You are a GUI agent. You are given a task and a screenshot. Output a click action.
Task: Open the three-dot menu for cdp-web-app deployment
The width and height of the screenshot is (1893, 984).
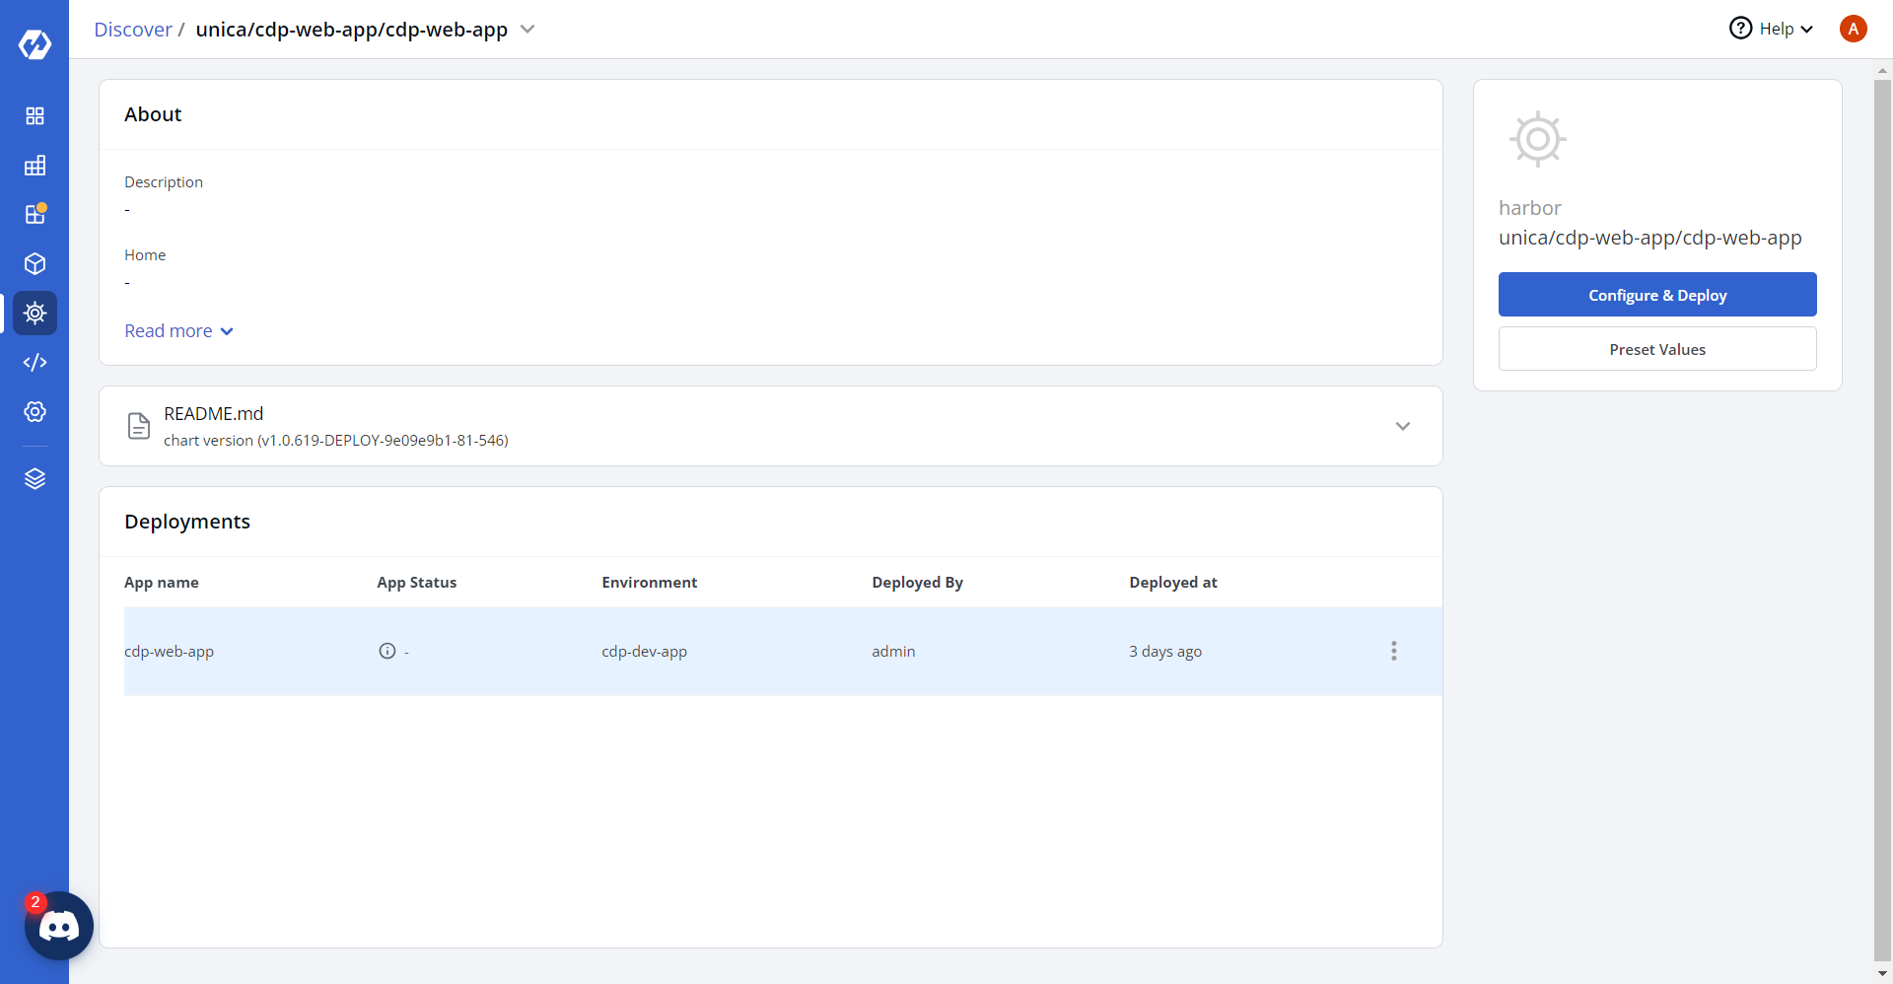pos(1393,651)
